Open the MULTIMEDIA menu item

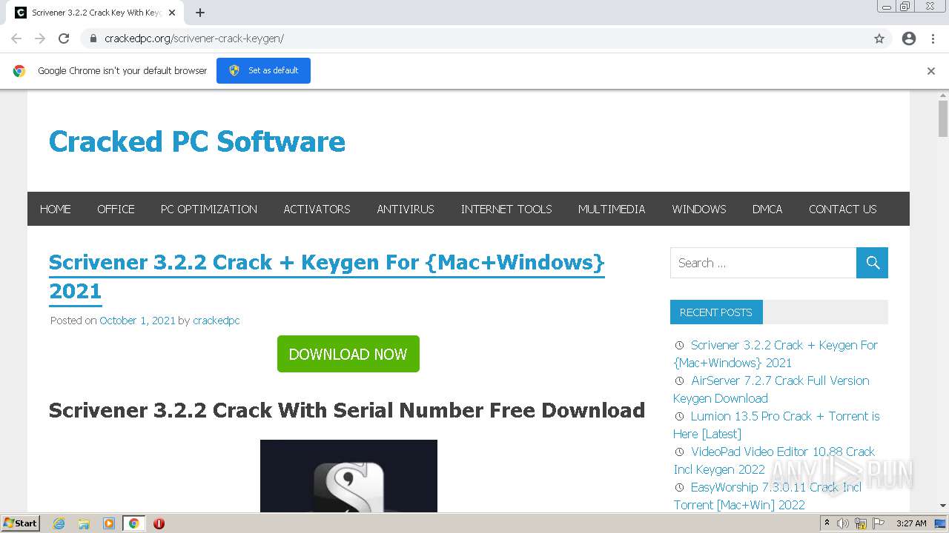[612, 209]
